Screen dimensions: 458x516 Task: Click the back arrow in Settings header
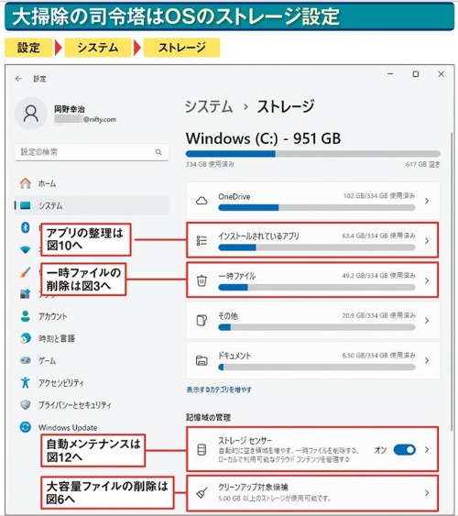pos(18,79)
